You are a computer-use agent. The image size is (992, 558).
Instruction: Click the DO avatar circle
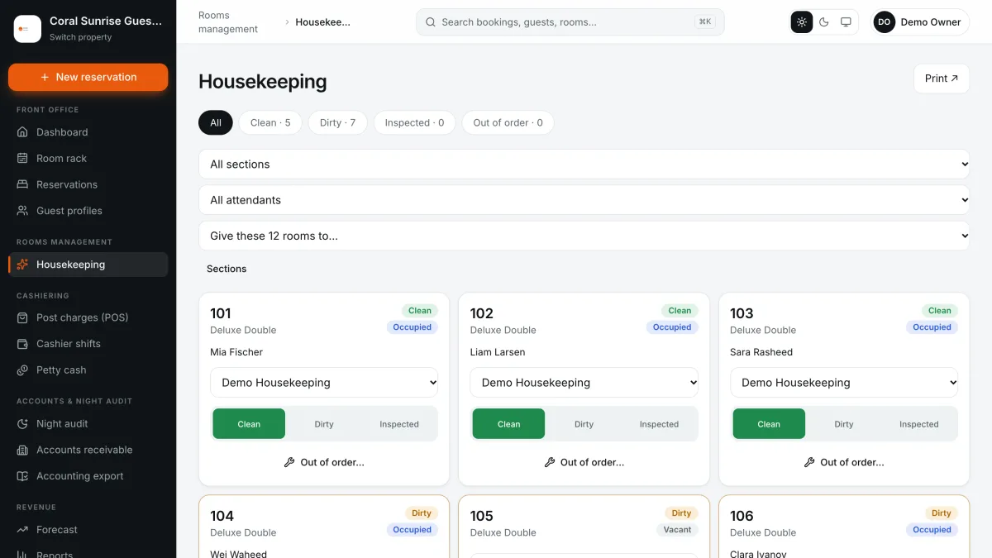click(885, 22)
